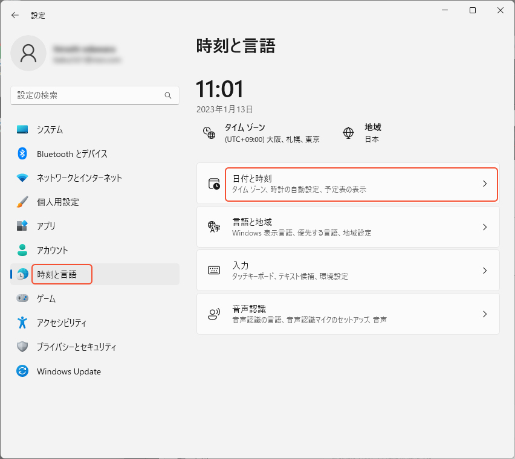Viewport: 515px width, 459px height.
Task: Click the ゲーム controller icon
Action: [x=22, y=298]
